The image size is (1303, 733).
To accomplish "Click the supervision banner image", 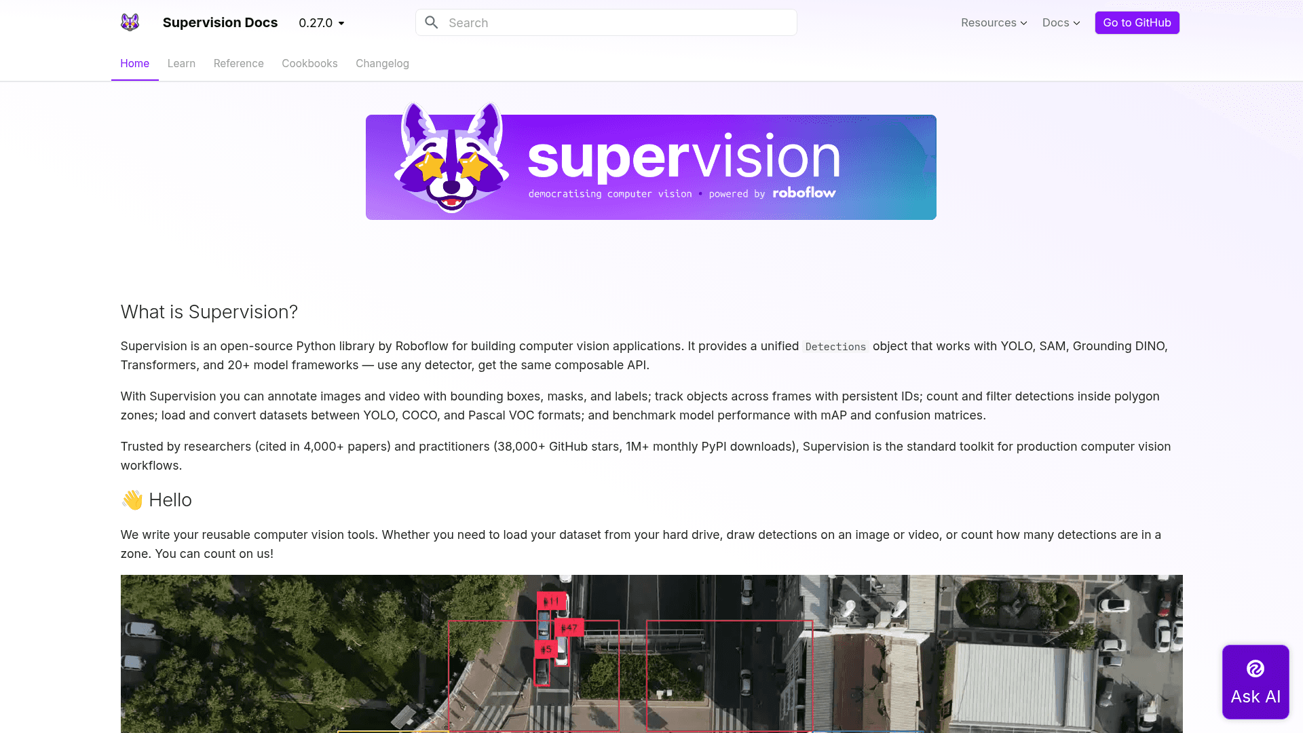I will [x=651, y=161].
